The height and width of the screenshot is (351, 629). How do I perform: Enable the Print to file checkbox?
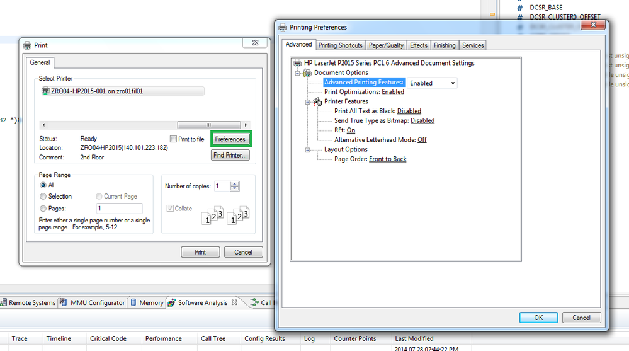tap(173, 139)
